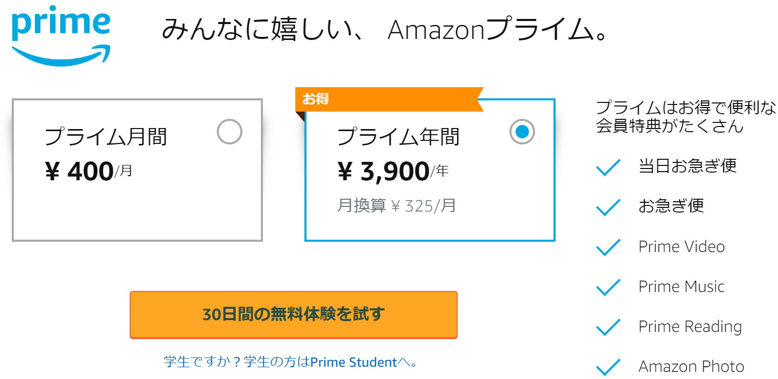Start the 30日間の無料体験を試す button
778x379 pixels.
point(294,314)
